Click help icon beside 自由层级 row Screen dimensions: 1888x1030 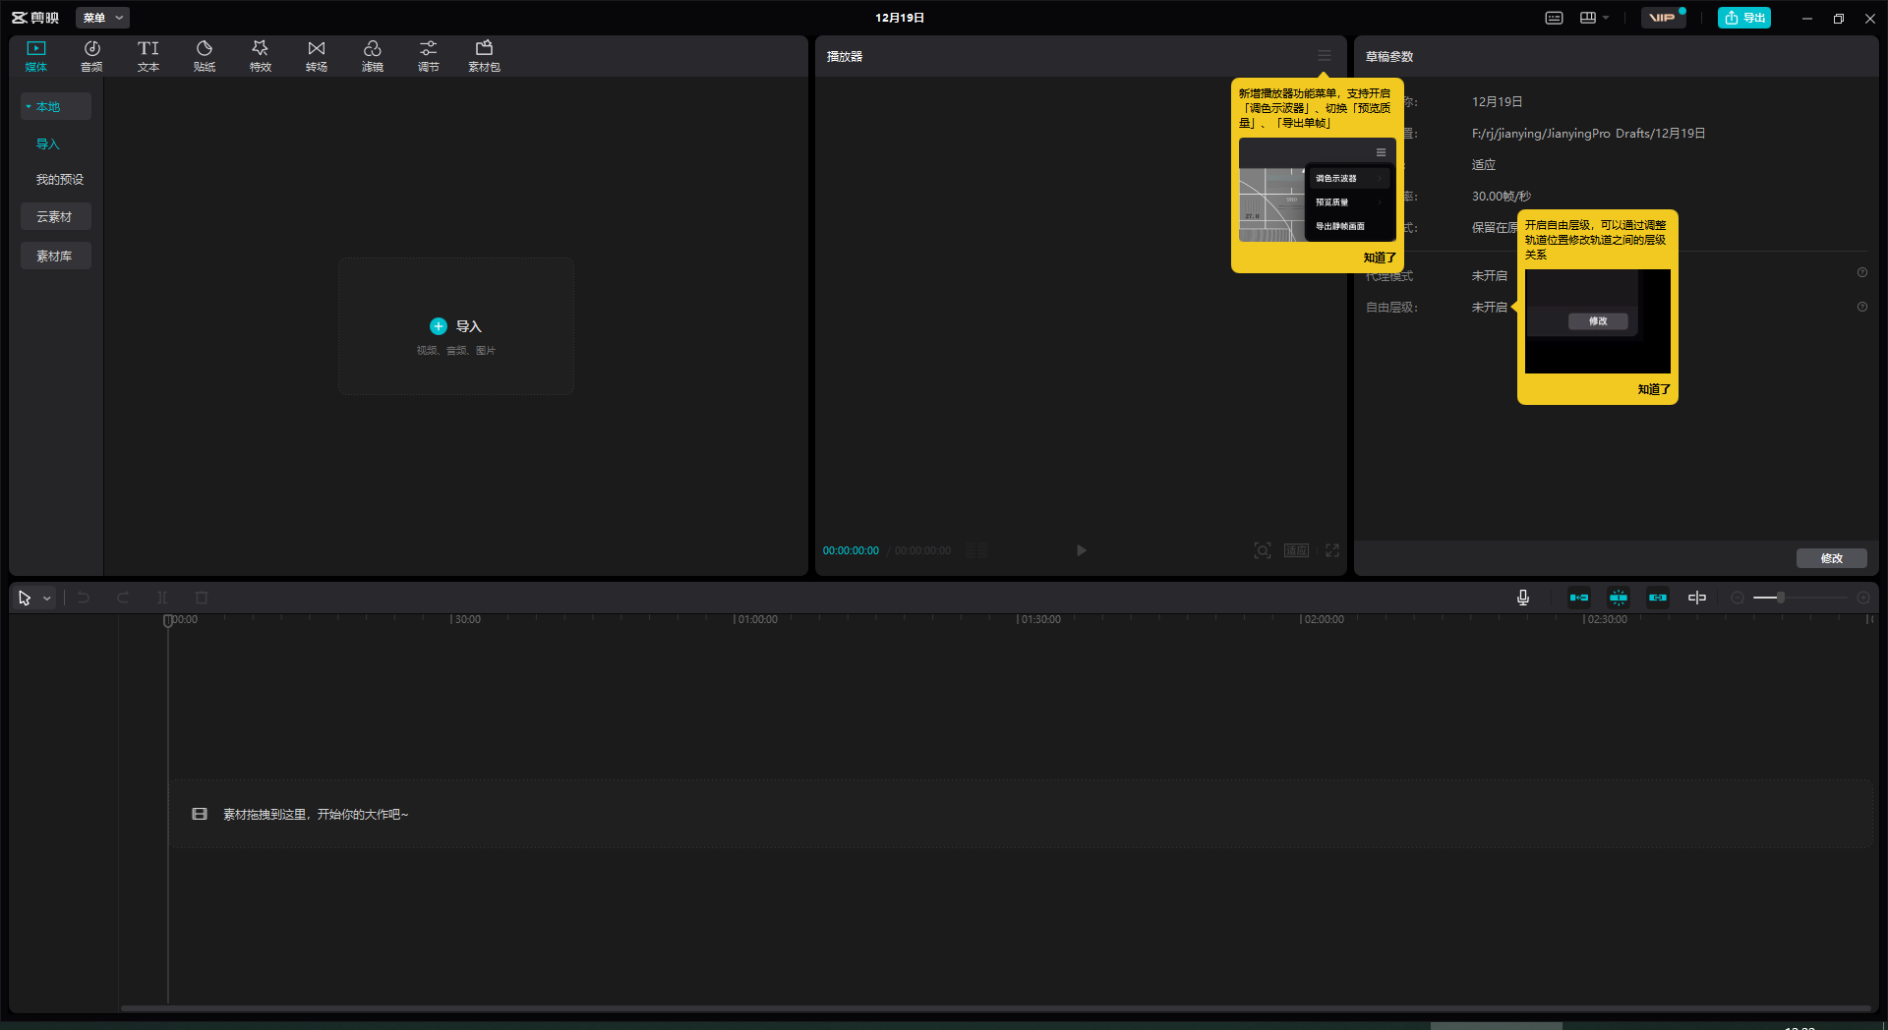[1862, 307]
